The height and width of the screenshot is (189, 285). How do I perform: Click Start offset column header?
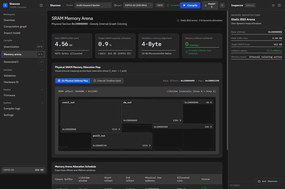[108, 179]
